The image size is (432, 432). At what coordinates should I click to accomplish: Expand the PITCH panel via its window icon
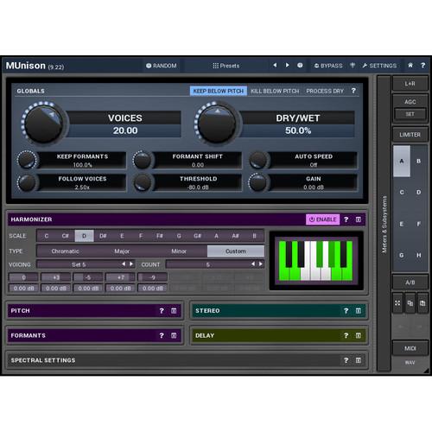(174, 311)
